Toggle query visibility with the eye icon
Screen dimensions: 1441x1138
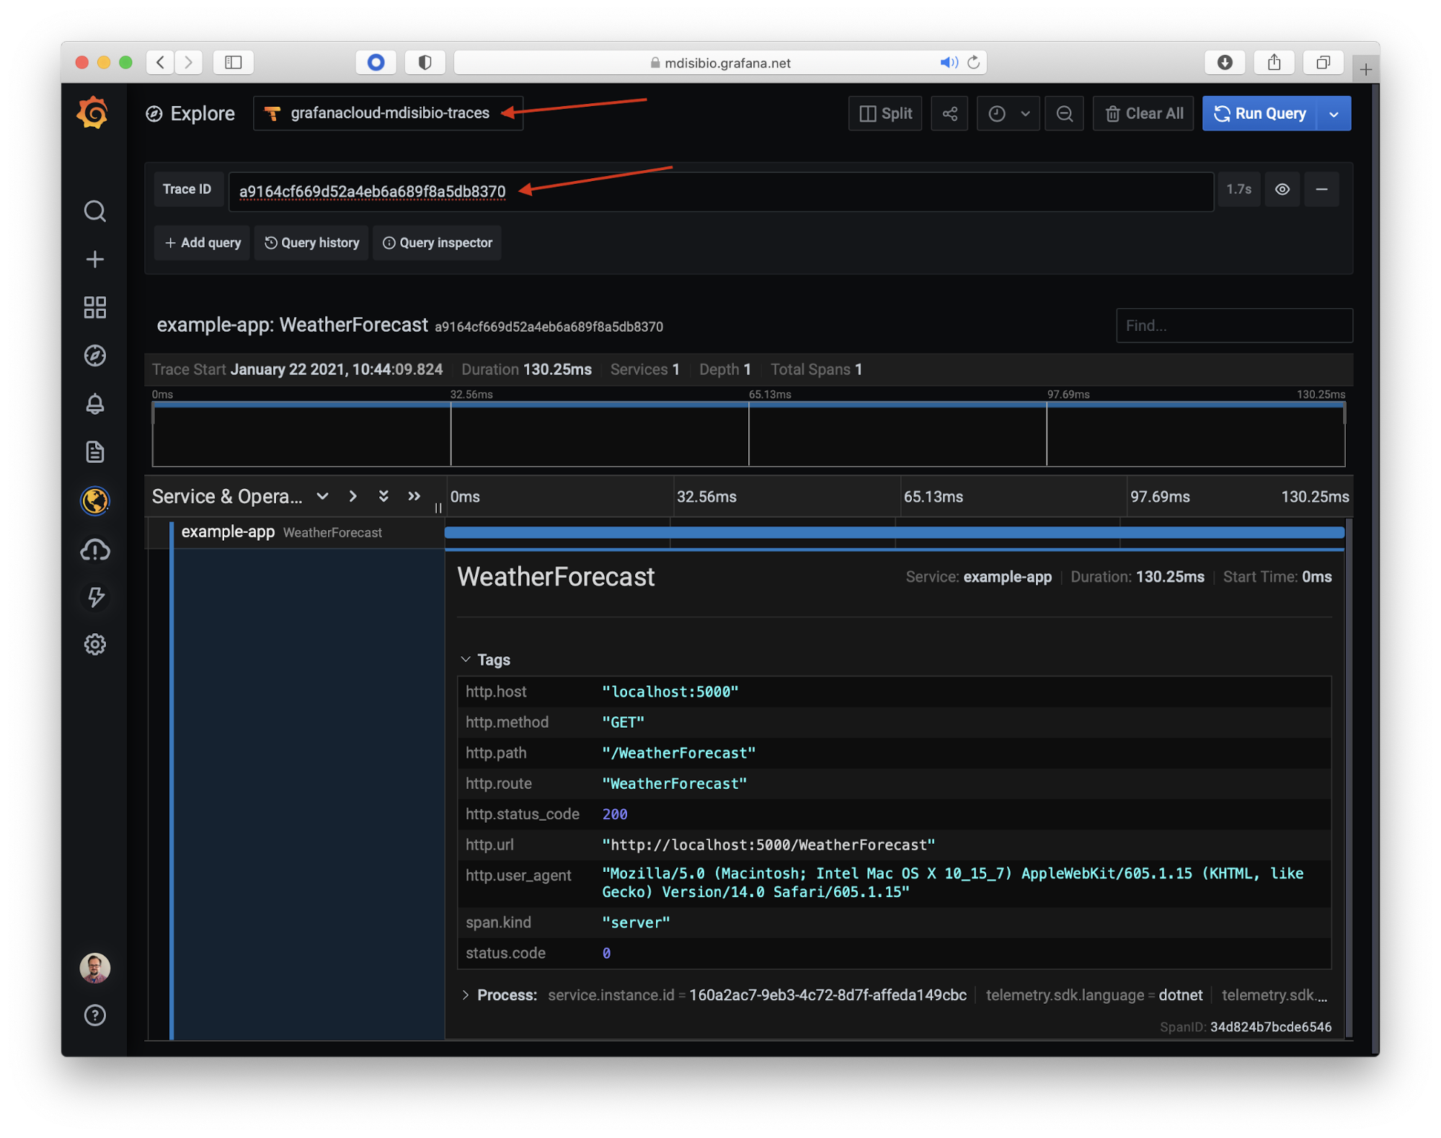[1282, 189]
